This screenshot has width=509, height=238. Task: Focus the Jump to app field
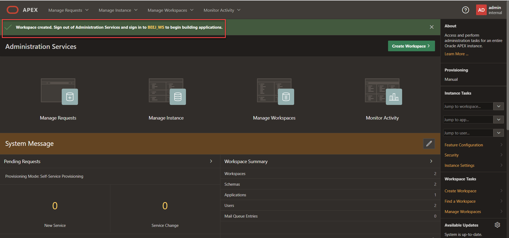coord(468,120)
